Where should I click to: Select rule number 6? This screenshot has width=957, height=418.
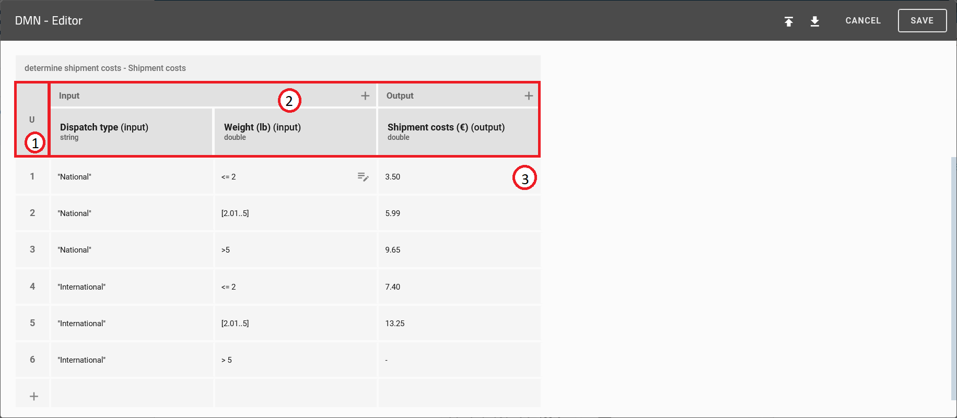tap(32, 360)
